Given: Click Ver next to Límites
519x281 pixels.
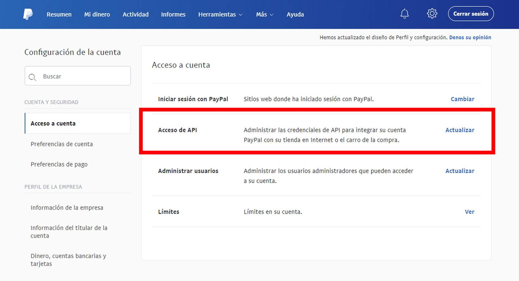Looking at the screenshot, I should 469,212.
